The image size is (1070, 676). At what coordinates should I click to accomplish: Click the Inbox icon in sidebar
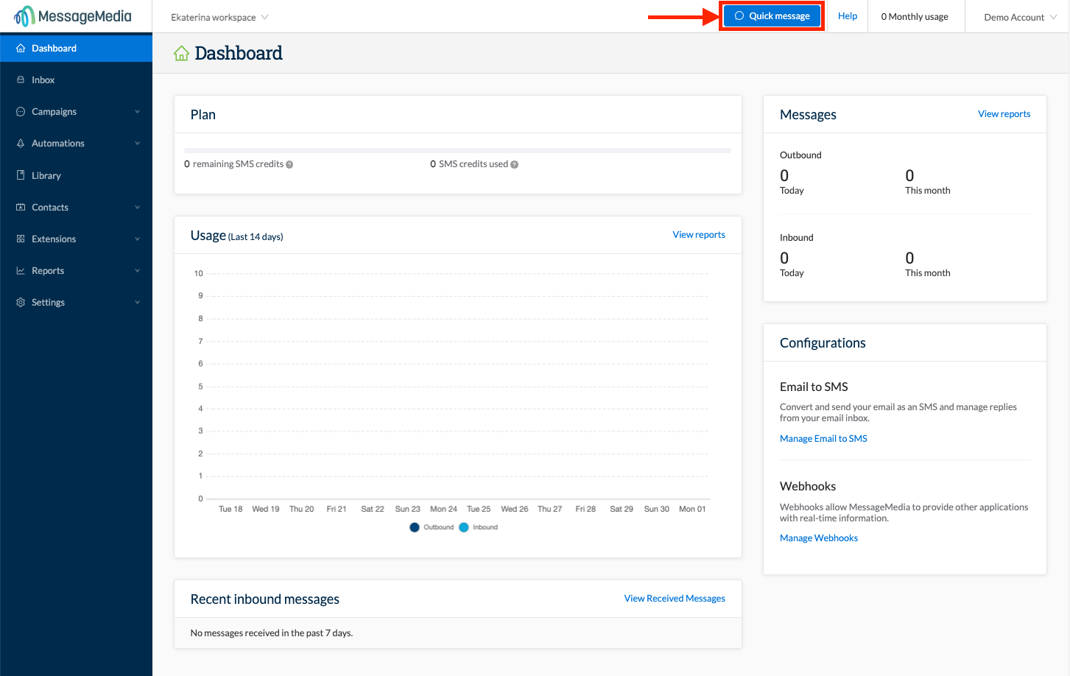pyautogui.click(x=21, y=80)
